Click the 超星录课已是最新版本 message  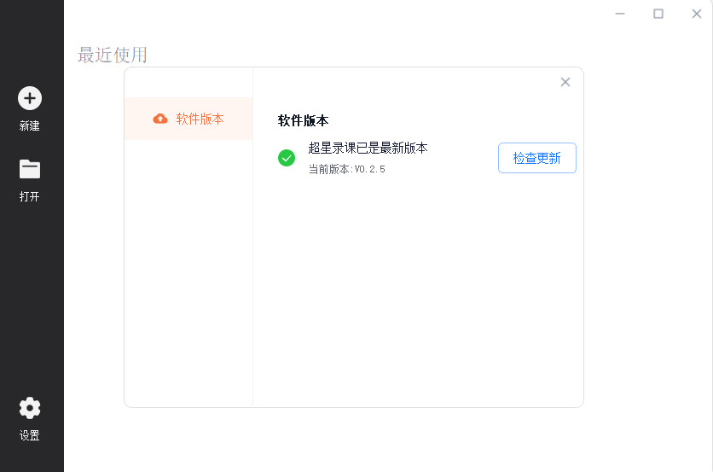click(368, 148)
